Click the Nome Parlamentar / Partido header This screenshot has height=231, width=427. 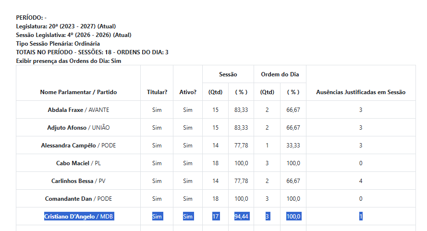click(78, 92)
